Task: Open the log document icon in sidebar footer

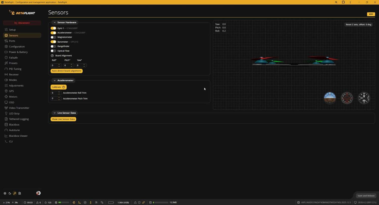Action: pyautogui.click(x=19, y=193)
